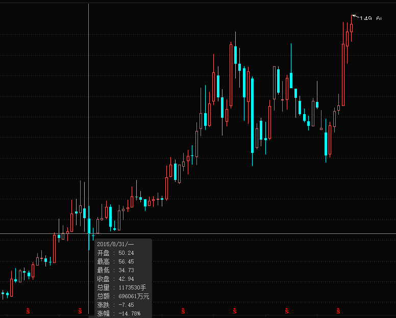Screen dimensions: 396x318
Task: Click the 收盘 42.94 closing price row
Action: click(x=115, y=279)
